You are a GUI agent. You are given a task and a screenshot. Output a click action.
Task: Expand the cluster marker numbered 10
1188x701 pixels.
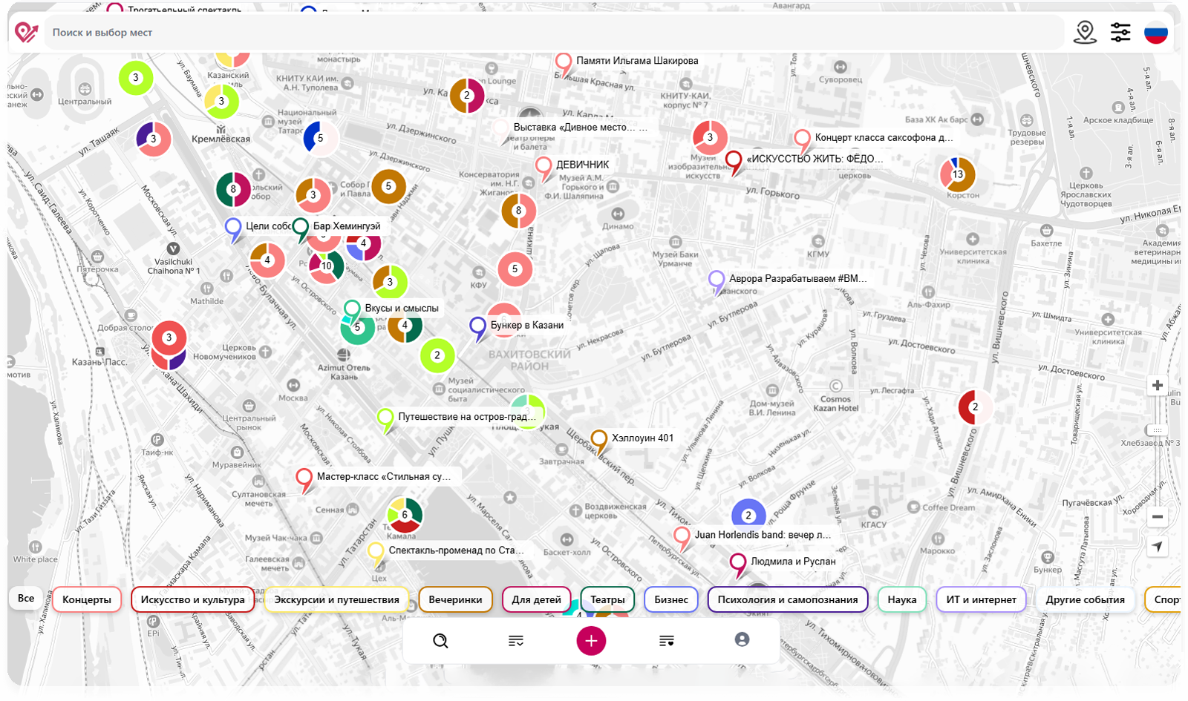point(327,266)
